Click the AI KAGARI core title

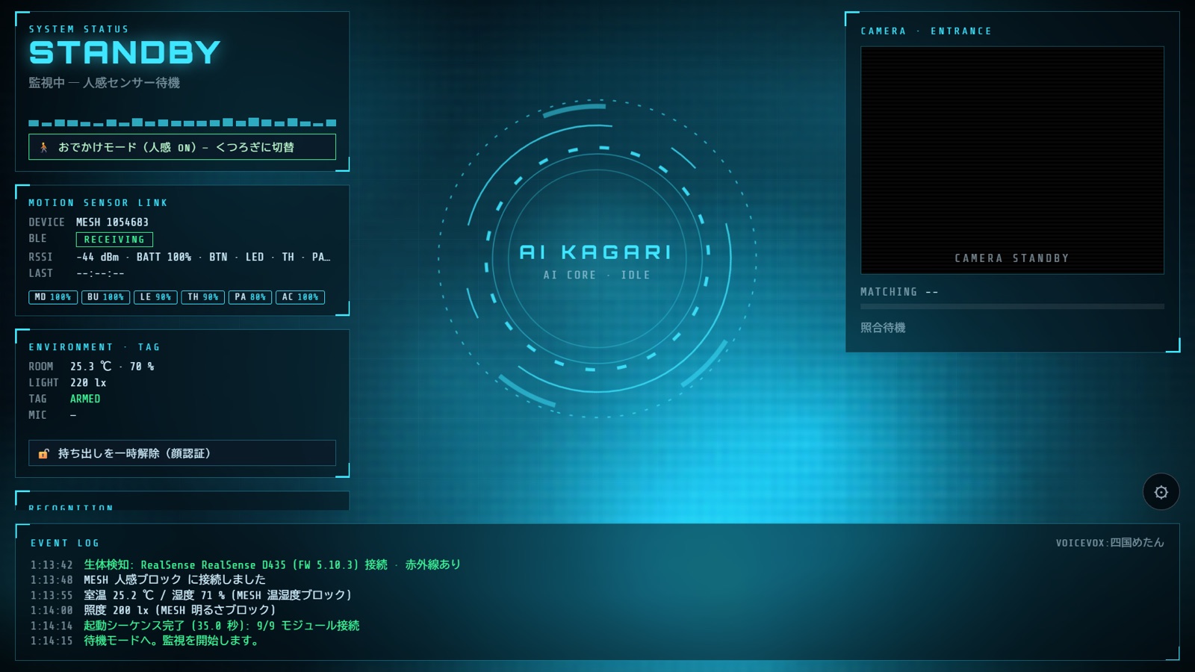(595, 252)
